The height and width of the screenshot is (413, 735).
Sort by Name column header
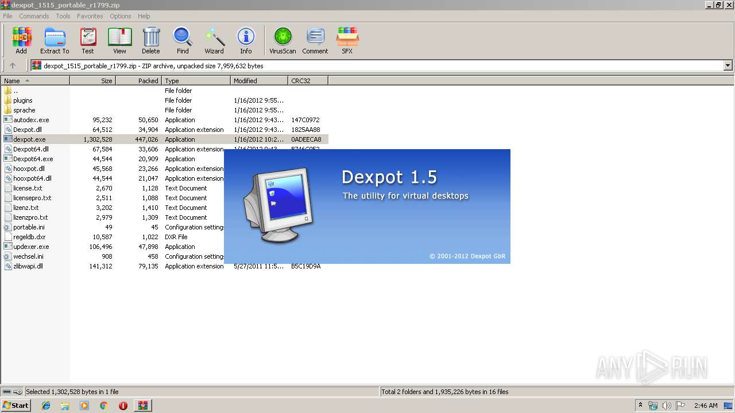click(x=35, y=81)
